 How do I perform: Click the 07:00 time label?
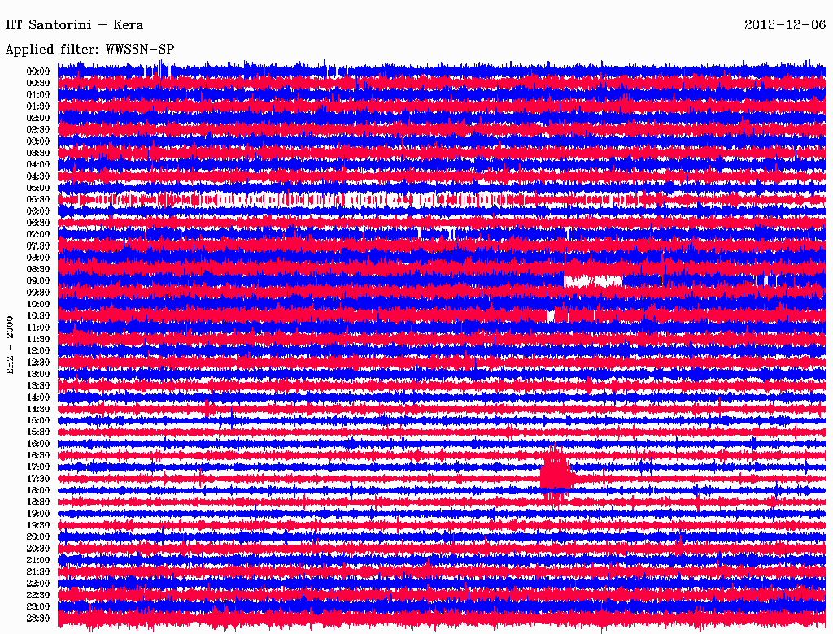[x=38, y=234]
